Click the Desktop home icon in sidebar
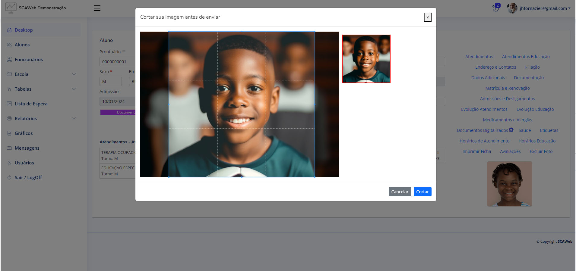The image size is (576, 271). tap(9, 30)
